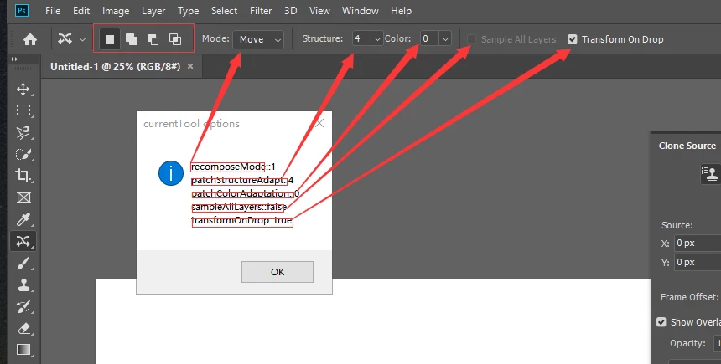Select the Move tool

coord(23,89)
